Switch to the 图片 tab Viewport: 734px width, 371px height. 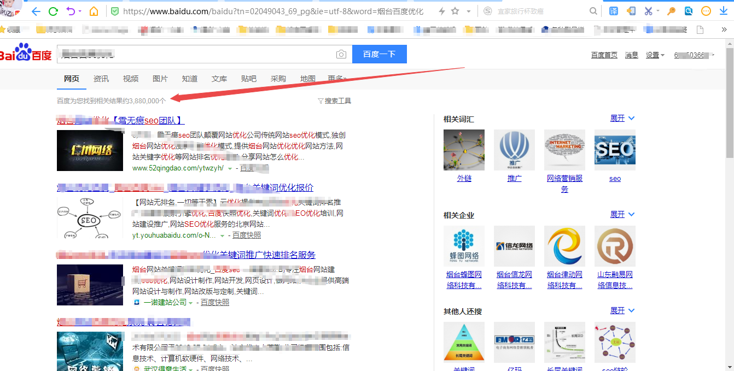[x=160, y=79]
